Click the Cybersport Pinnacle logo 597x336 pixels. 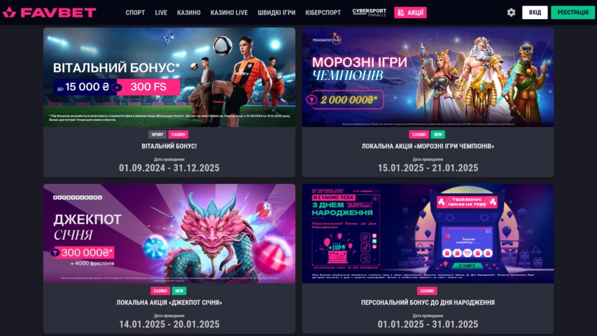369,13
